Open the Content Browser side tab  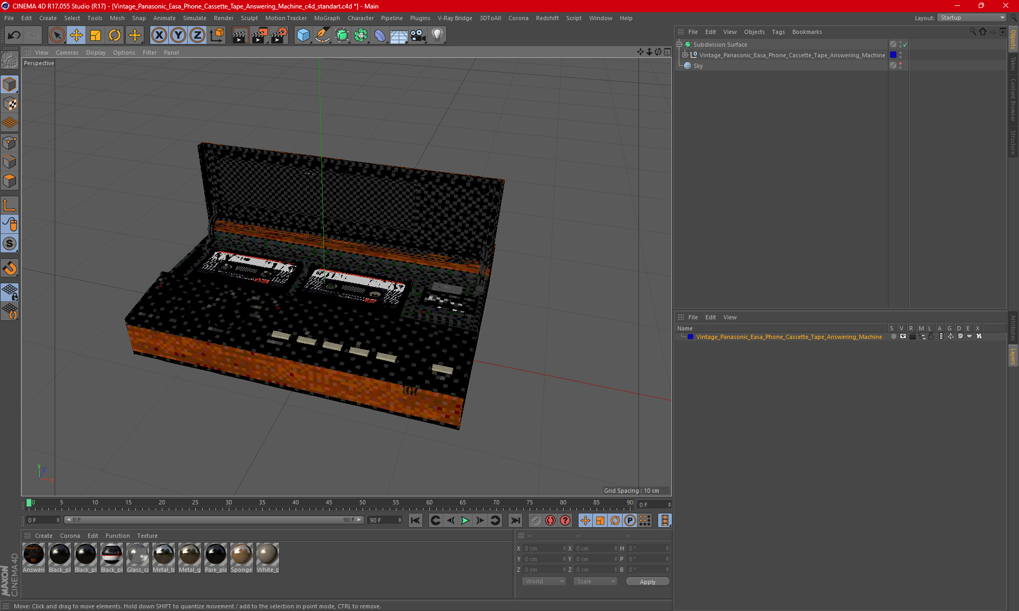pos(1013,99)
